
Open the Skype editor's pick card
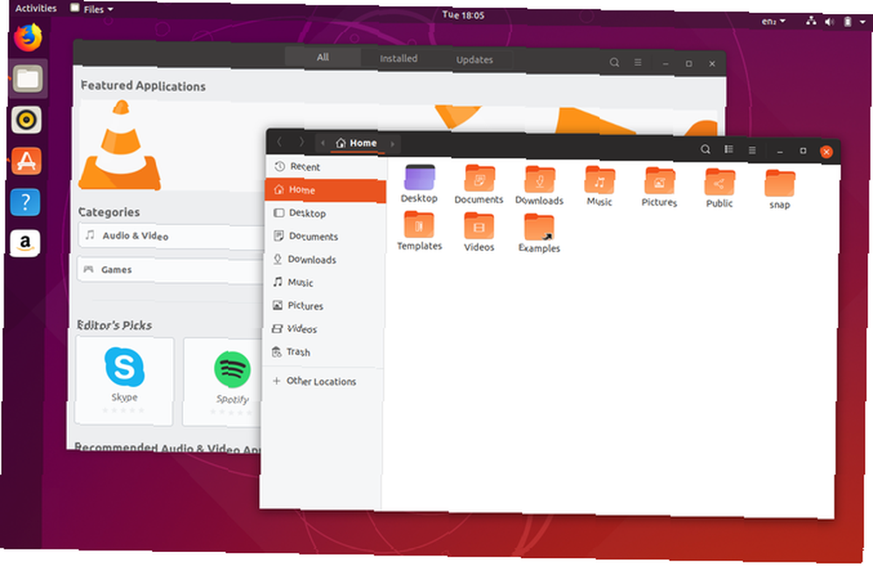point(124,381)
